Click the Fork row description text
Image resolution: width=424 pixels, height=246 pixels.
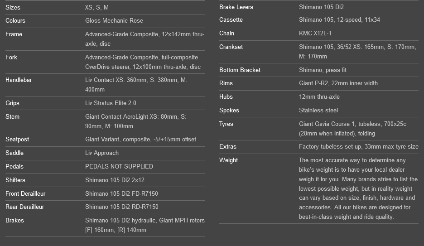tap(143, 62)
